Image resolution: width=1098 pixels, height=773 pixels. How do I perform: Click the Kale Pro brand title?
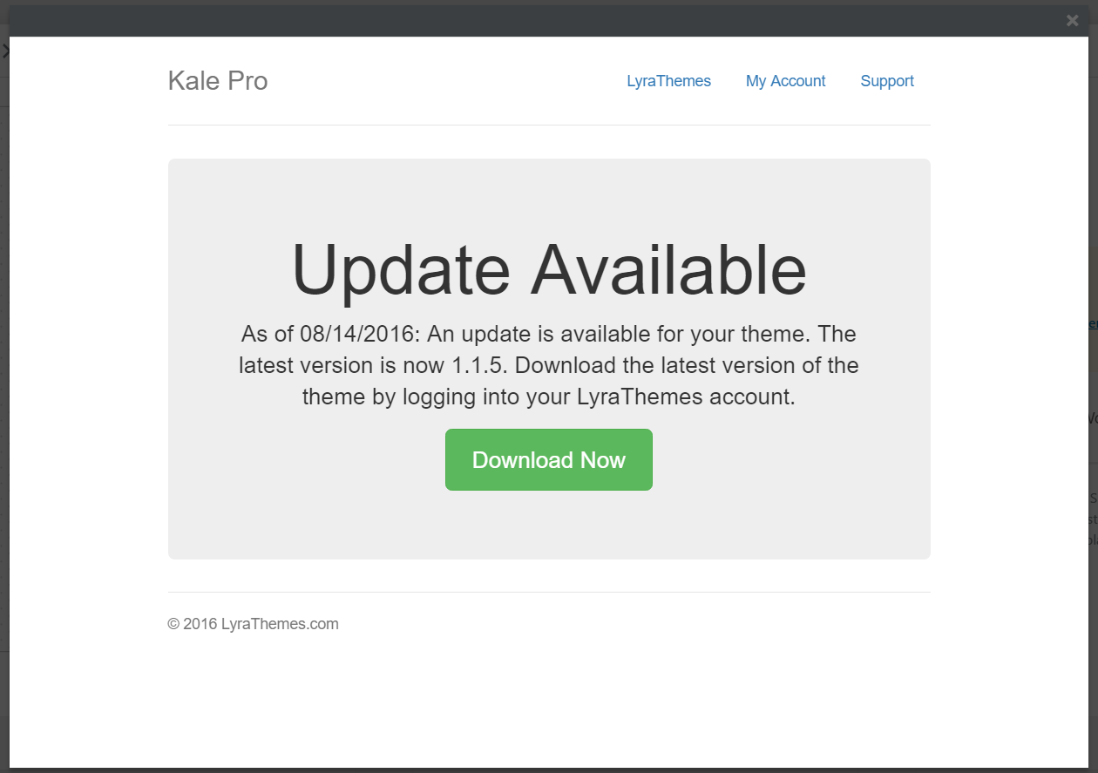click(x=218, y=81)
